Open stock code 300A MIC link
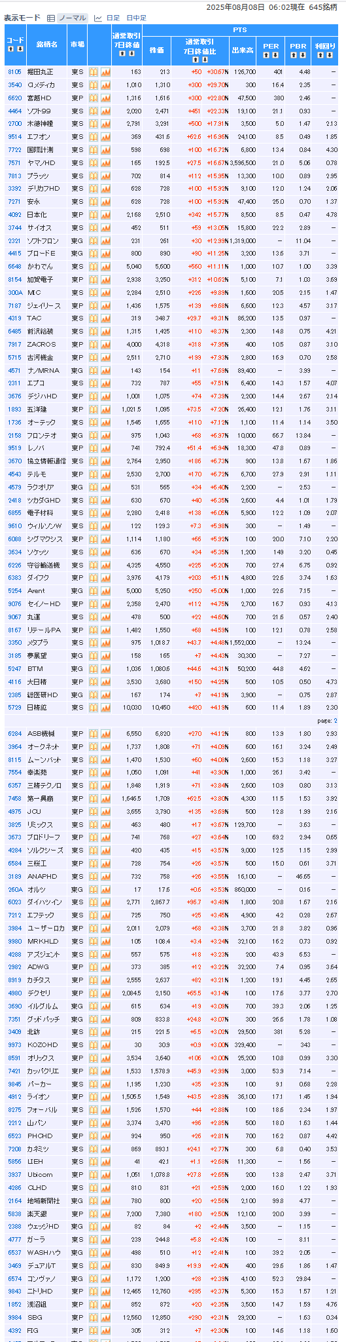346x1342 pixels. point(14,292)
